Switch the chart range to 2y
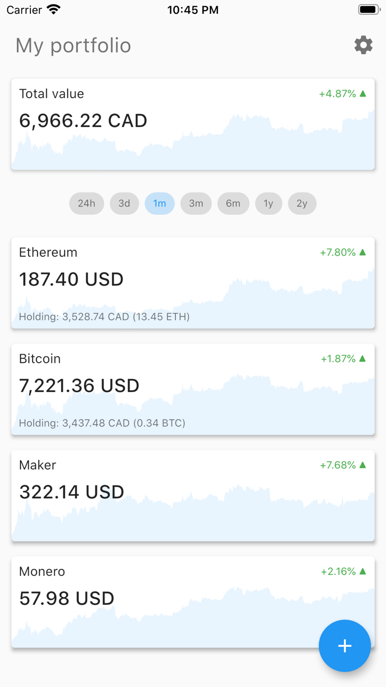 [x=302, y=203]
